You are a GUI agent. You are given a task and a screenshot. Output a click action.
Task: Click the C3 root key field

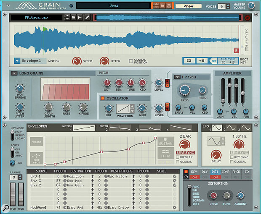189,61
